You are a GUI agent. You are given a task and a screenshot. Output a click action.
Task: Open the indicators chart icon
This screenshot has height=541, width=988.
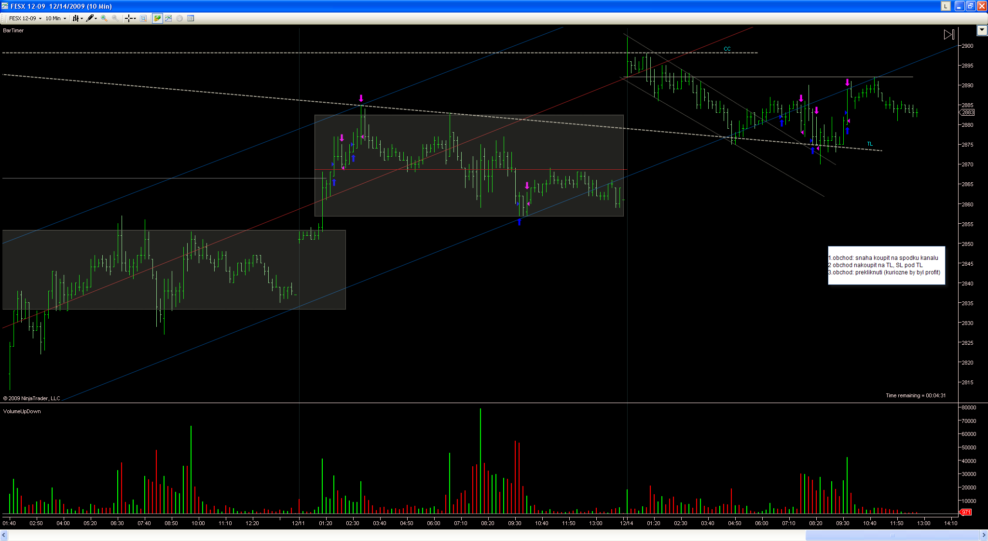[168, 18]
